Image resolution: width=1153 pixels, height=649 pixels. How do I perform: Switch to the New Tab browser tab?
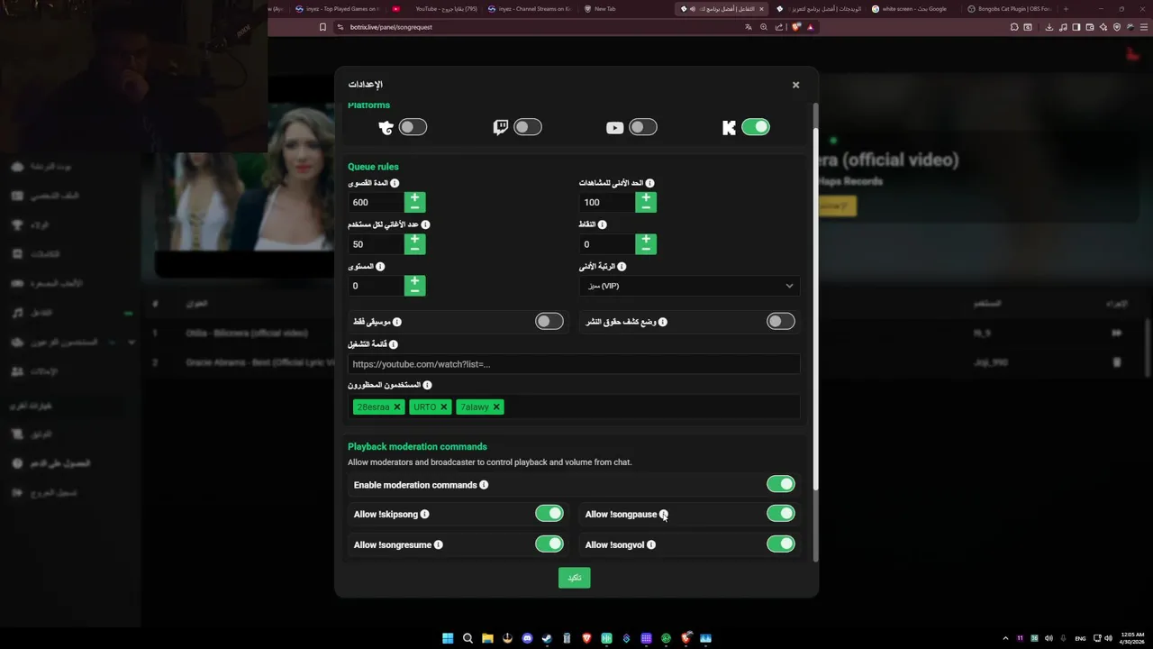coord(624,9)
